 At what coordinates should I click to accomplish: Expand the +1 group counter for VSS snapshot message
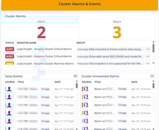tap(148, 64)
